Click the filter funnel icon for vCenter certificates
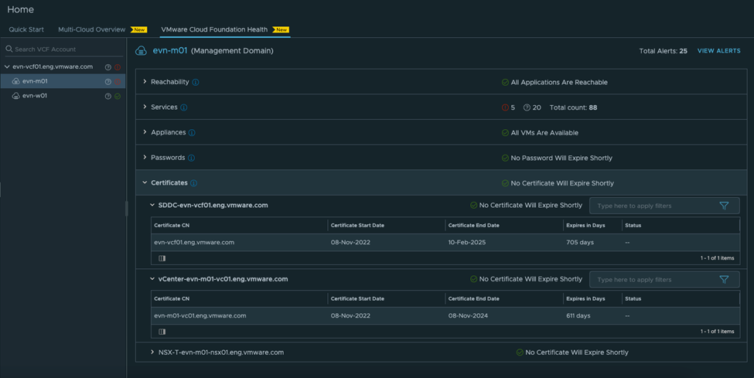This screenshot has height=378, width=754. click(x=724, y=279)
